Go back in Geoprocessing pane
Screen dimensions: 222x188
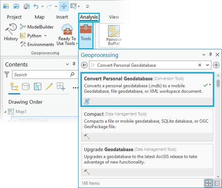pos(84,65)
